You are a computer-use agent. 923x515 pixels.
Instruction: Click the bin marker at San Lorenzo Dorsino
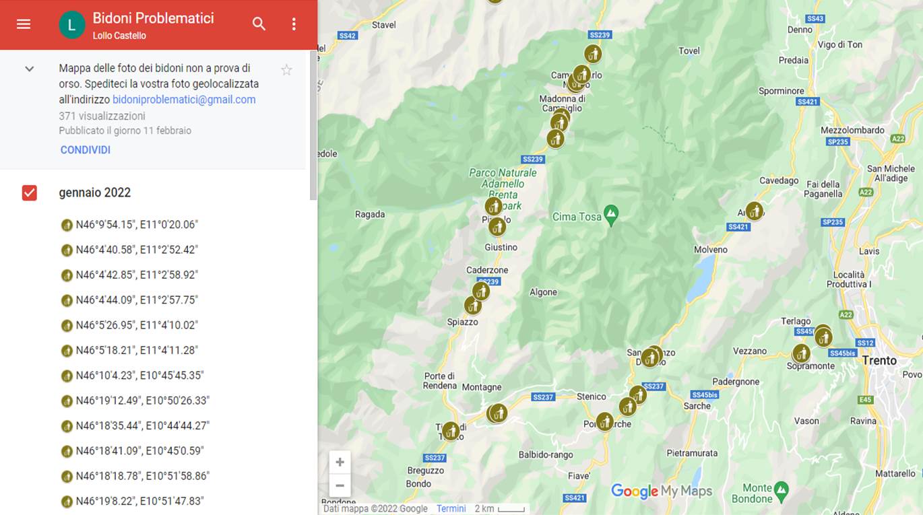(651, 357)
